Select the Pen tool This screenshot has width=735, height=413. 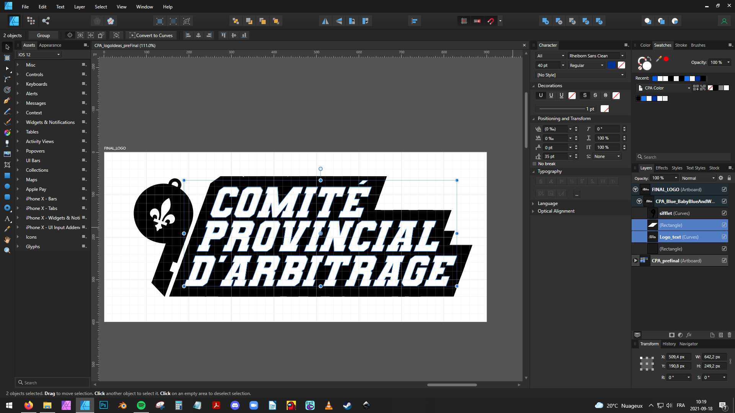pyautogui.click(x=7, y=101)
